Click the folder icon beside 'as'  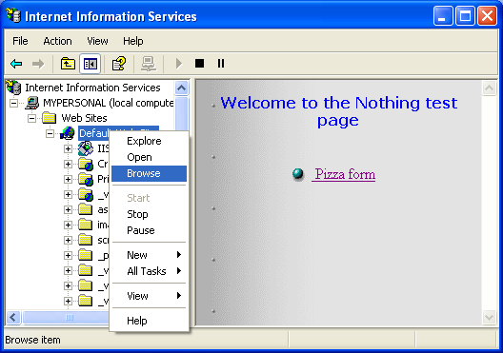pyautogui.click(x=86, y=209)
